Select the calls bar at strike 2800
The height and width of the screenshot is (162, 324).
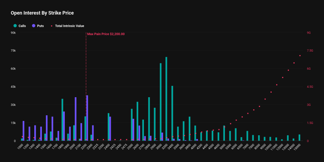[x=149, y=119]
